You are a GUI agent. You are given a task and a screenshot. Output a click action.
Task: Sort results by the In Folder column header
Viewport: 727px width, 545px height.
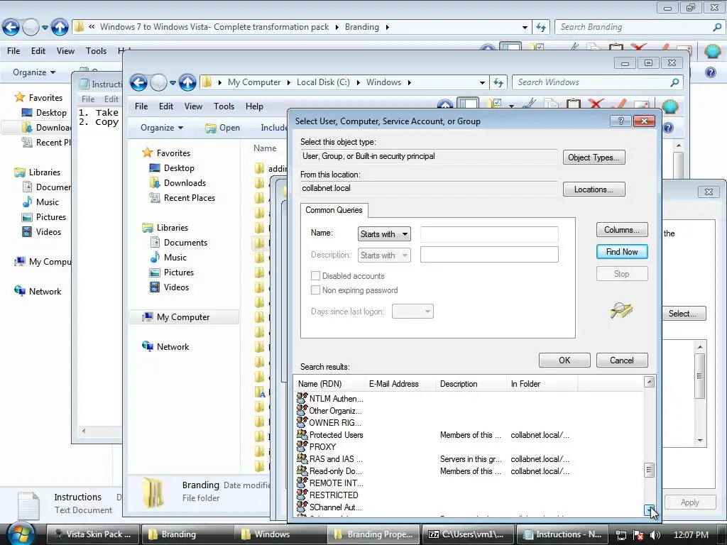pyautogui.click(x=542, y=384)
